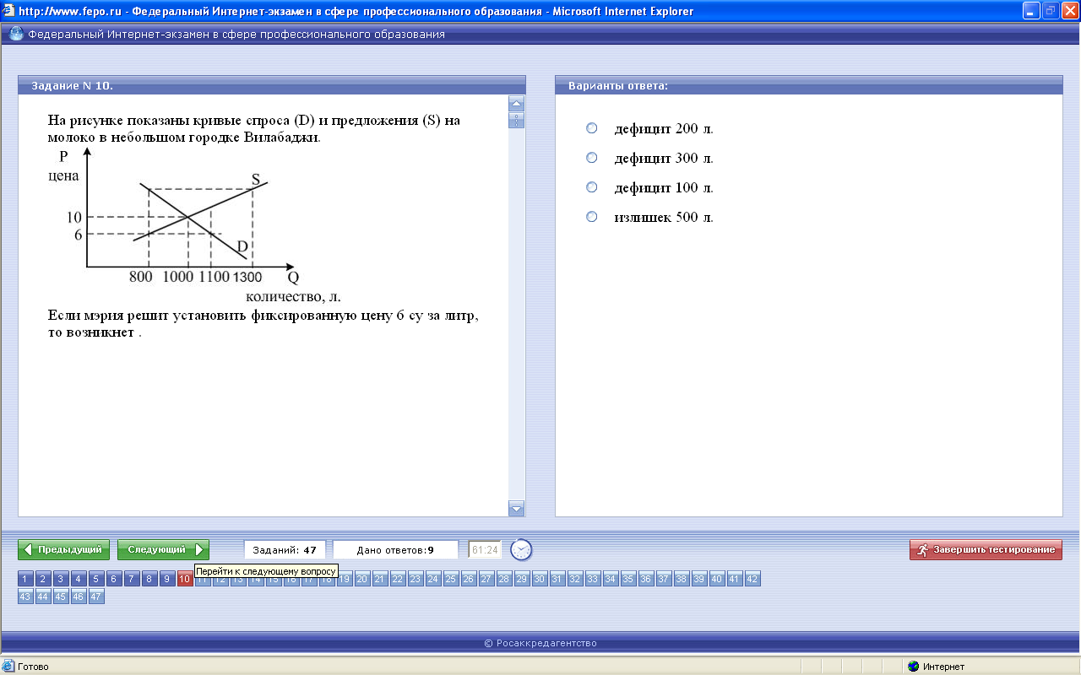Jump to question 5
This screenshot has width=1081, height=675.
pyautogui.click(x=96, y=579)
